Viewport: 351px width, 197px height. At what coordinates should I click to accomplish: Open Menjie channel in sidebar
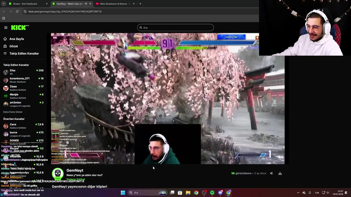23,96
